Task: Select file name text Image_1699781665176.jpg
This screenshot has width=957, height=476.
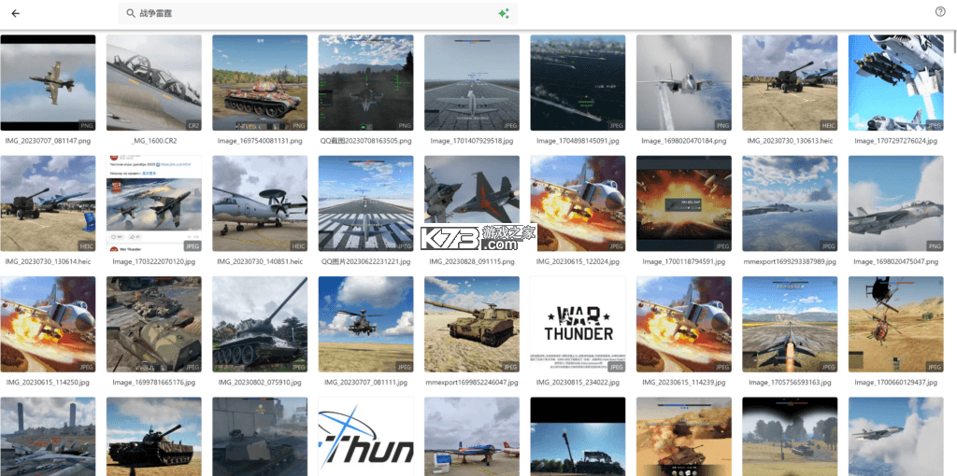Action: click(154, 382)
